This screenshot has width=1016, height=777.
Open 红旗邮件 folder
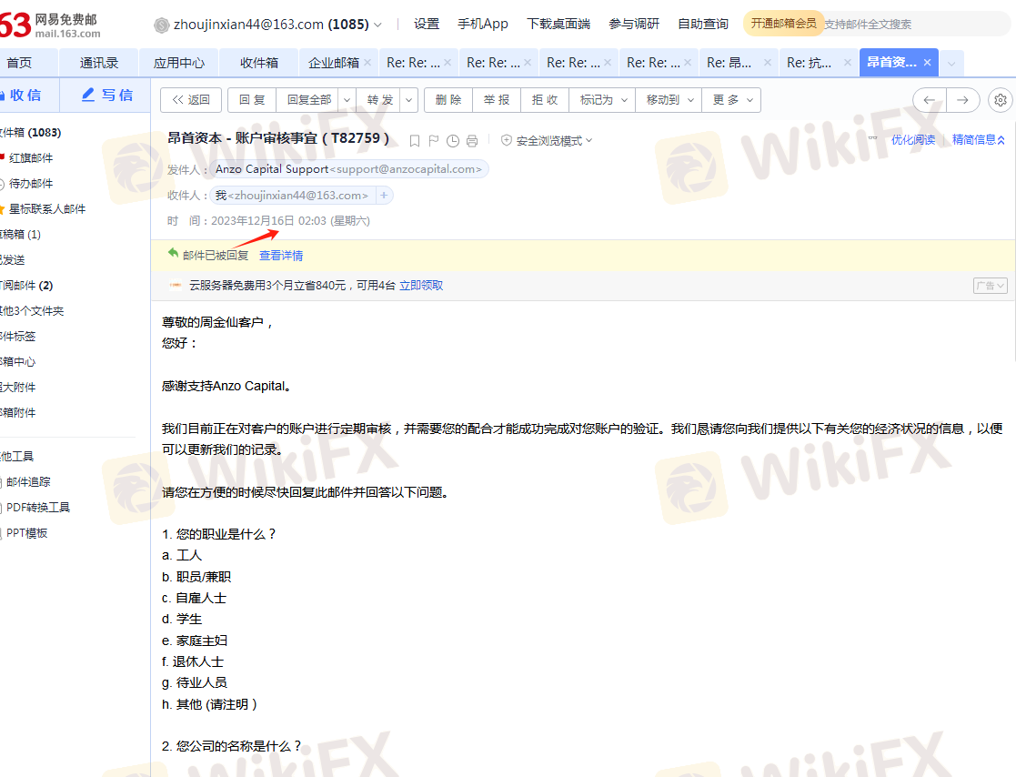click(30, 157)
